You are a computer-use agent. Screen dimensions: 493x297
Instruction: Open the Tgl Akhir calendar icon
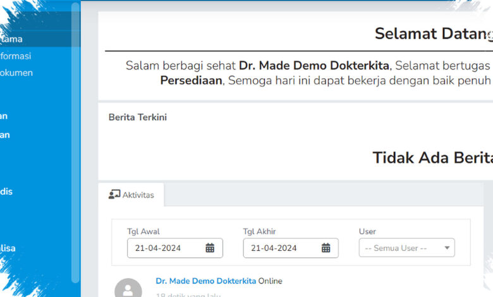point(326,248)
